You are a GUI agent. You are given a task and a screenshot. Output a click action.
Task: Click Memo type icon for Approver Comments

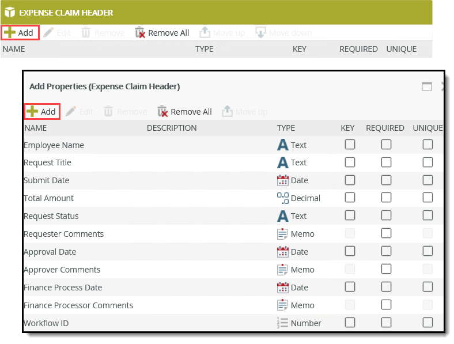click(282, 270)
